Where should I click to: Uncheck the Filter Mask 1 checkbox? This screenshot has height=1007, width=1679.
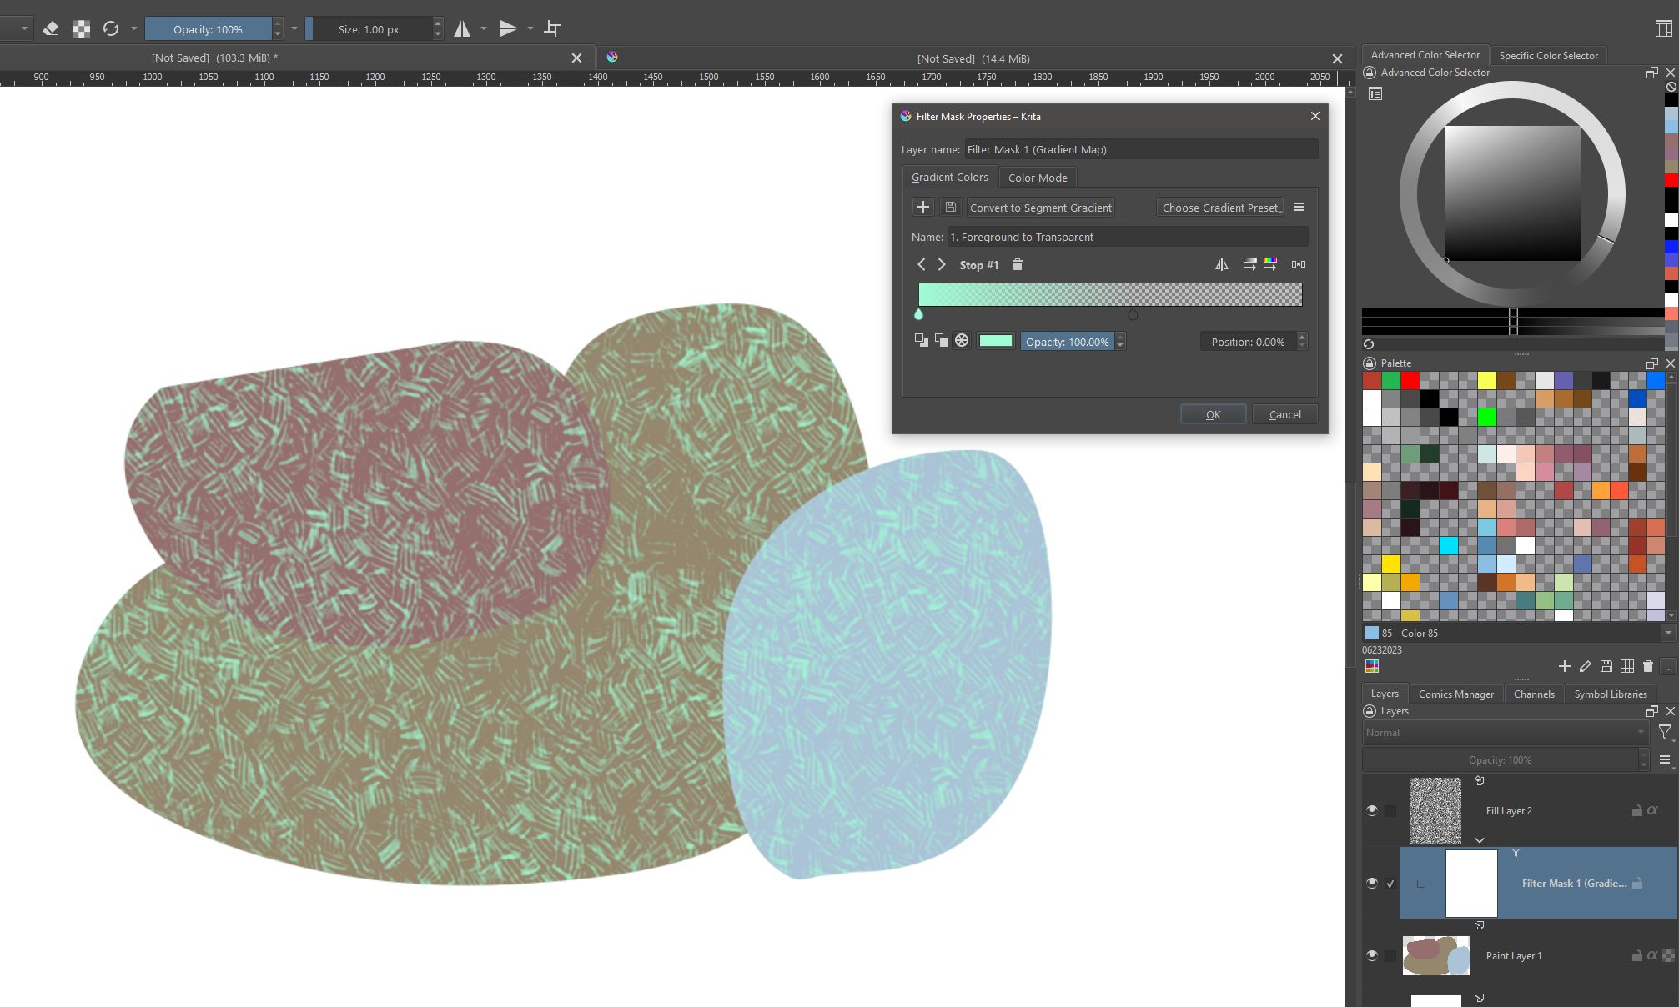1390,884
